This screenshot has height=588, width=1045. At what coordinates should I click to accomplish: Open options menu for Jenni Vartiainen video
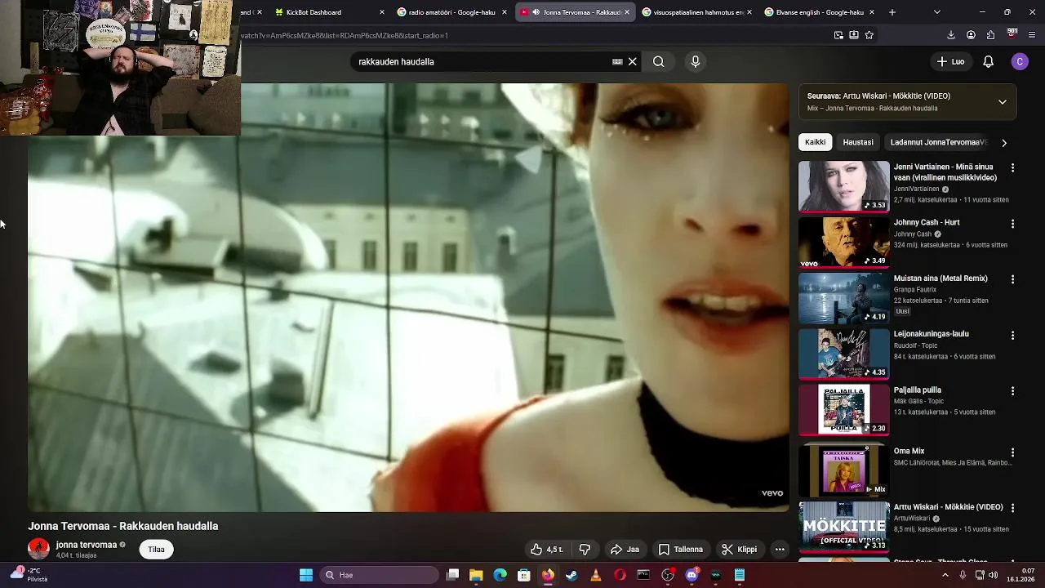[x=1012, y=167]
